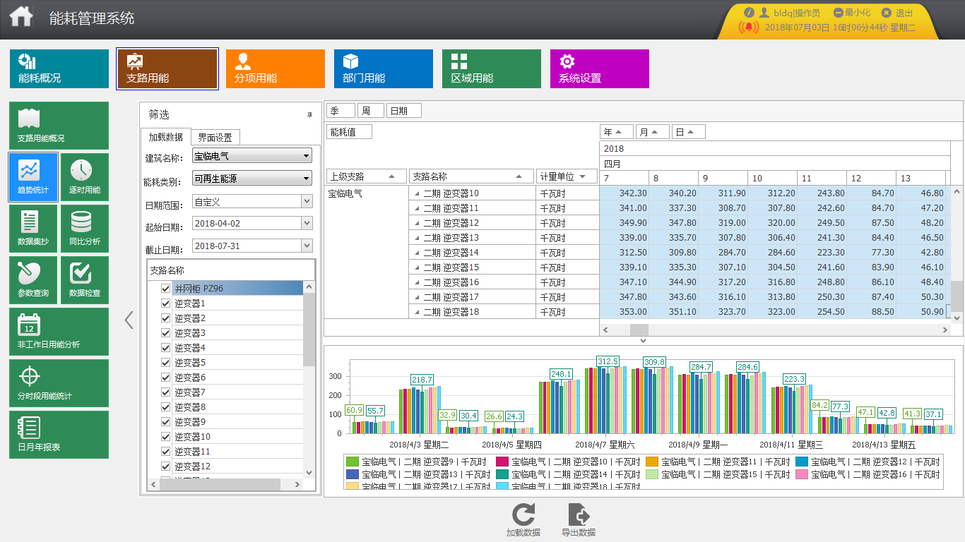965x542 pixels.
Task: Switch to the 加载数据 tab
Action: click(x=165, y=137)
